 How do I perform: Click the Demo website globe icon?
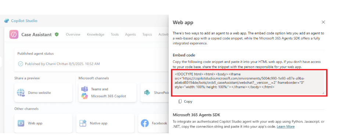pyautogui.click(x=21, y=93)
